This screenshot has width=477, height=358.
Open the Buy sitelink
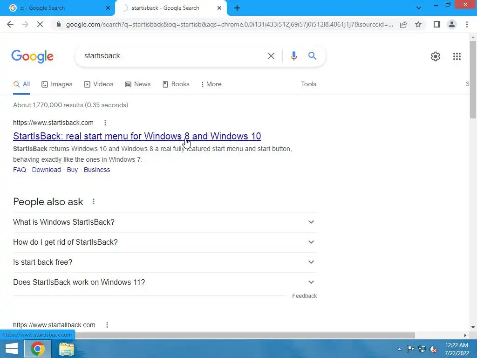(x=72, y=170)
